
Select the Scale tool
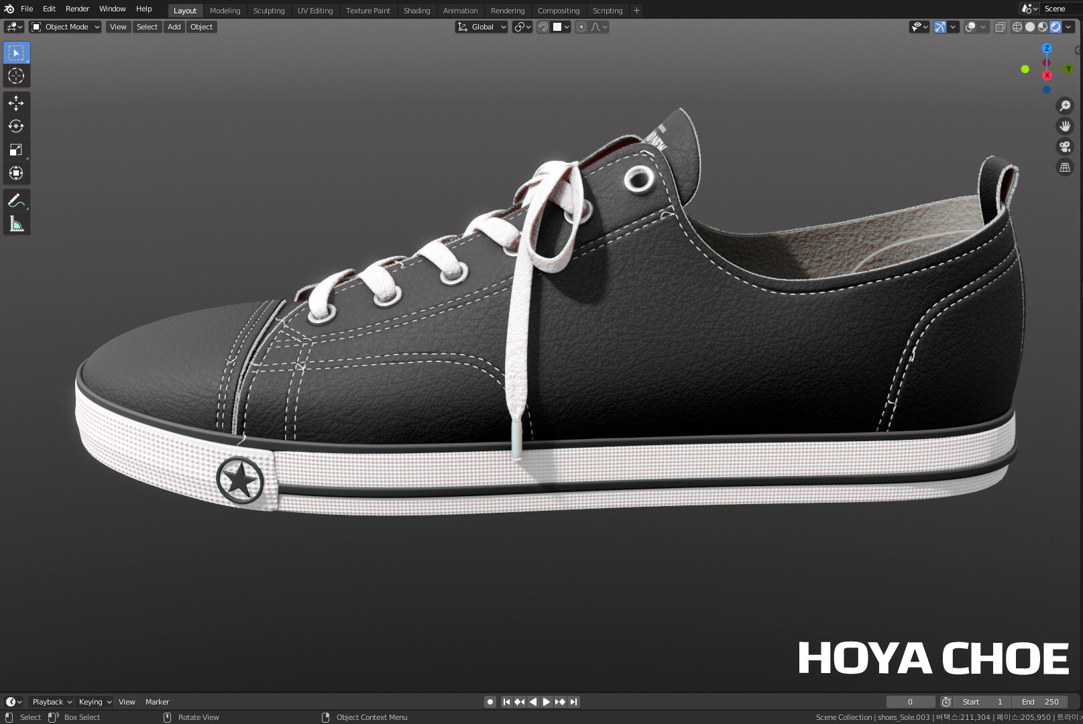coord(16,149)
